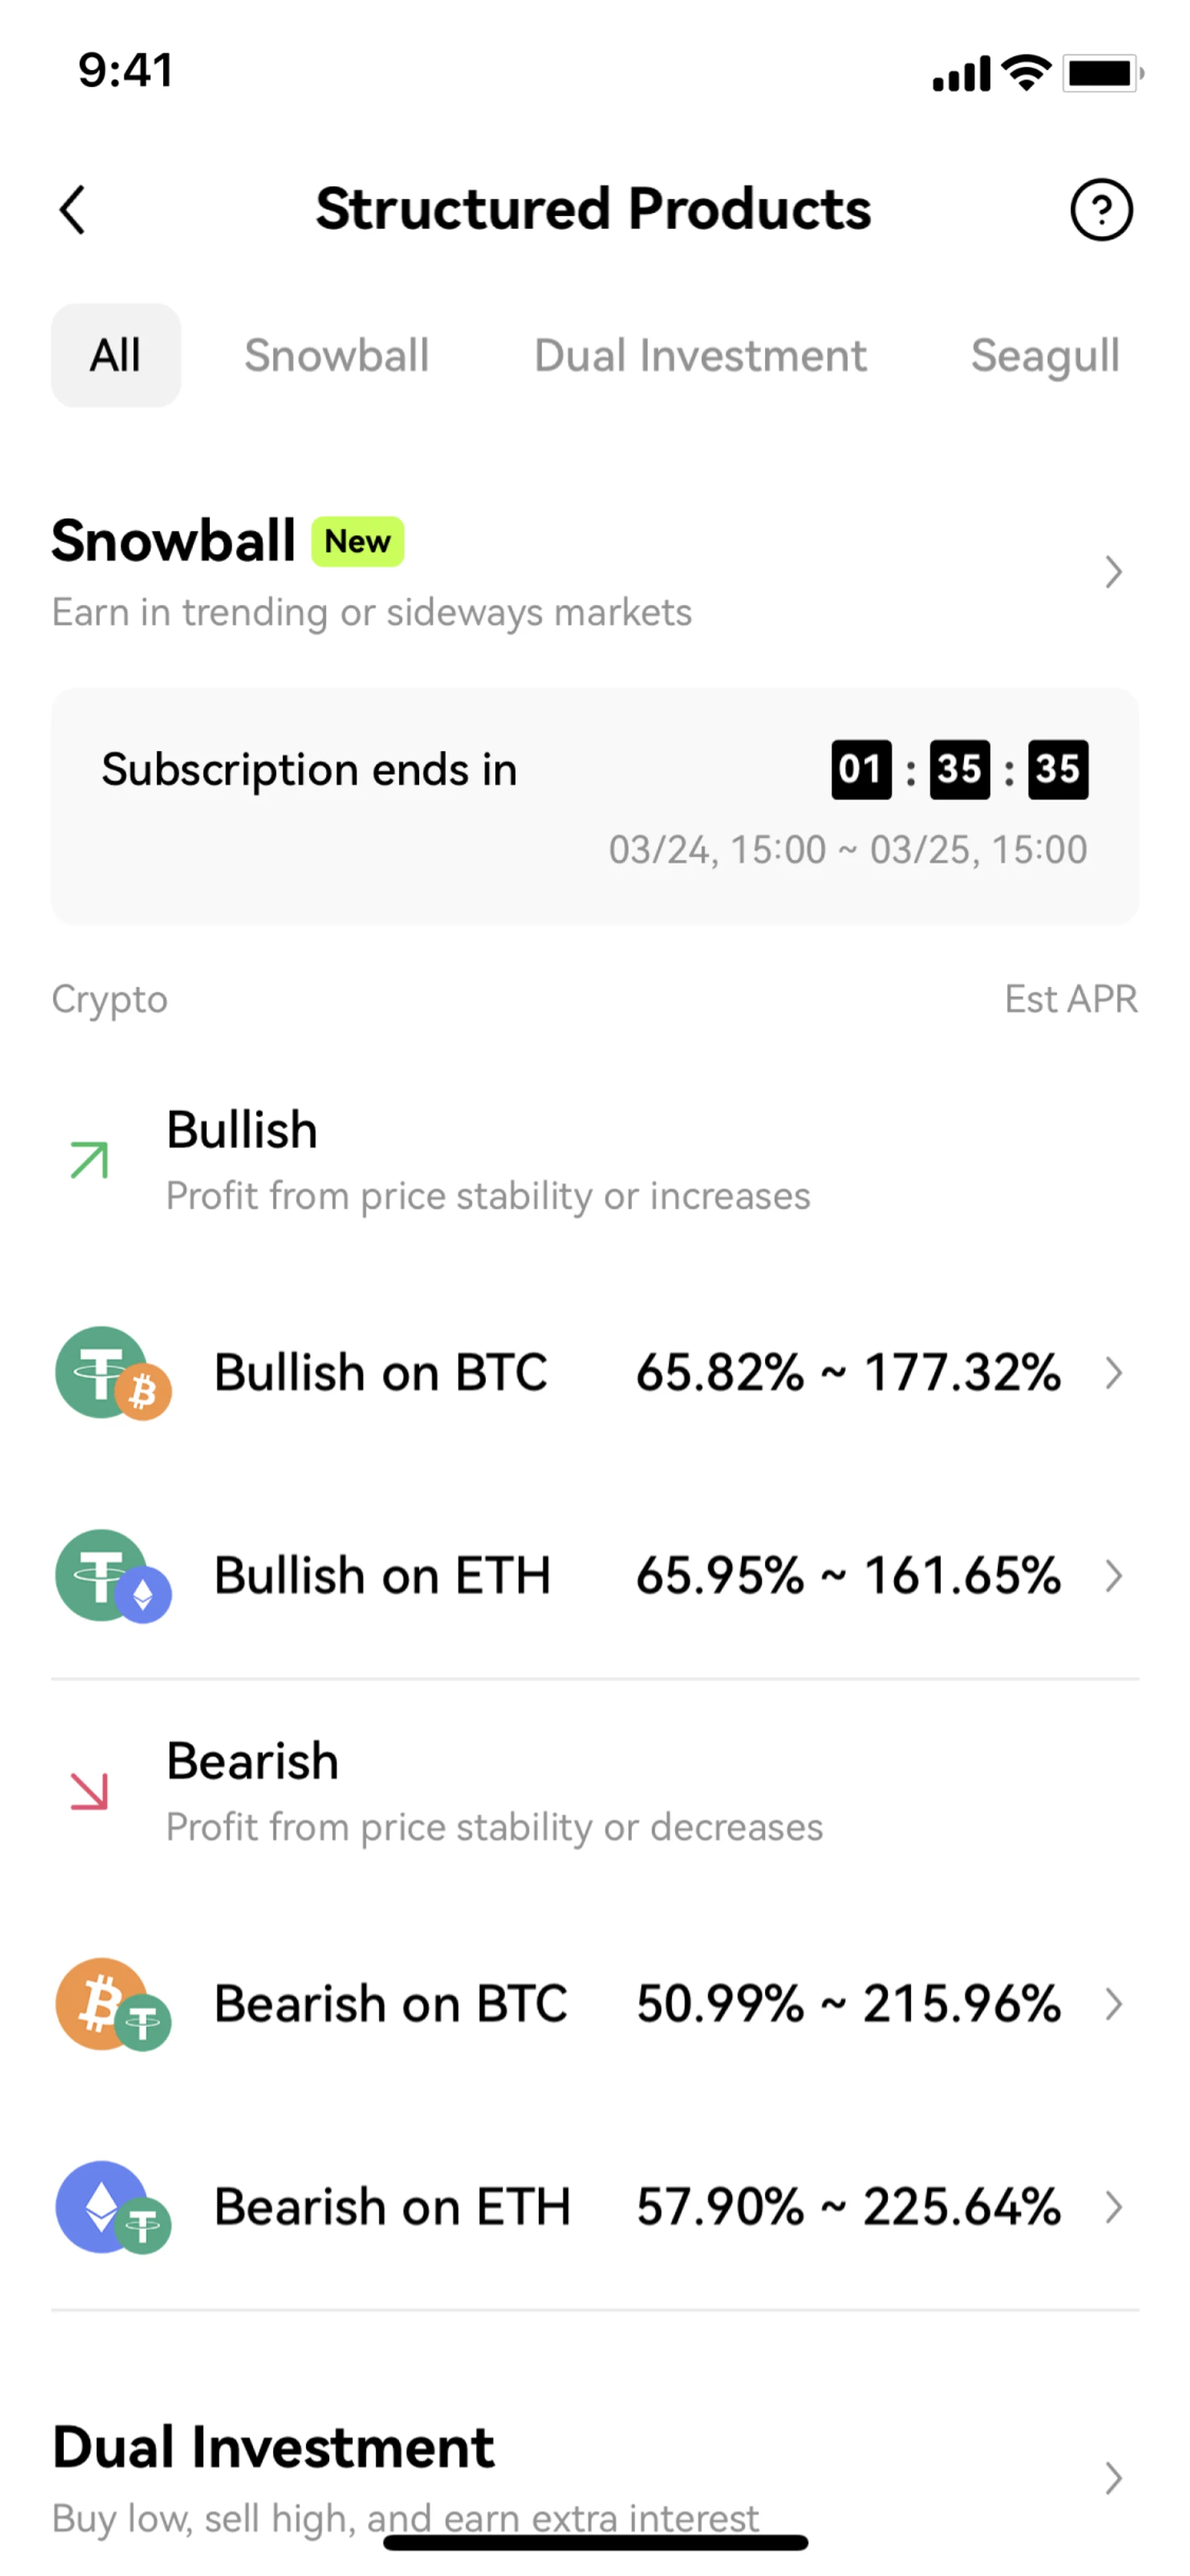Tap the green New badge
The height and width of the screenshot is (2576, 1190).
point(357,542)
